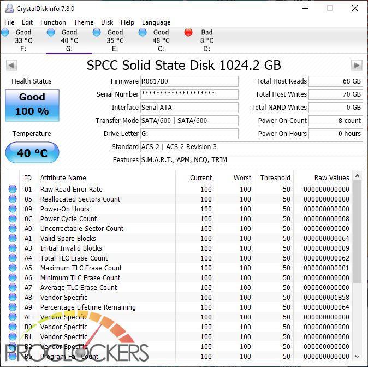Screen dimensions: 368x367
Task: Click the Raw Values column header
Action: [323, 177]
